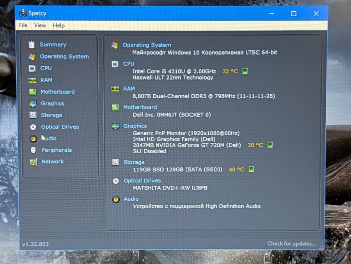Select Storage in the sidebar list
The width and height of the screenshot is (351, 264).
[x=51, y=115]
